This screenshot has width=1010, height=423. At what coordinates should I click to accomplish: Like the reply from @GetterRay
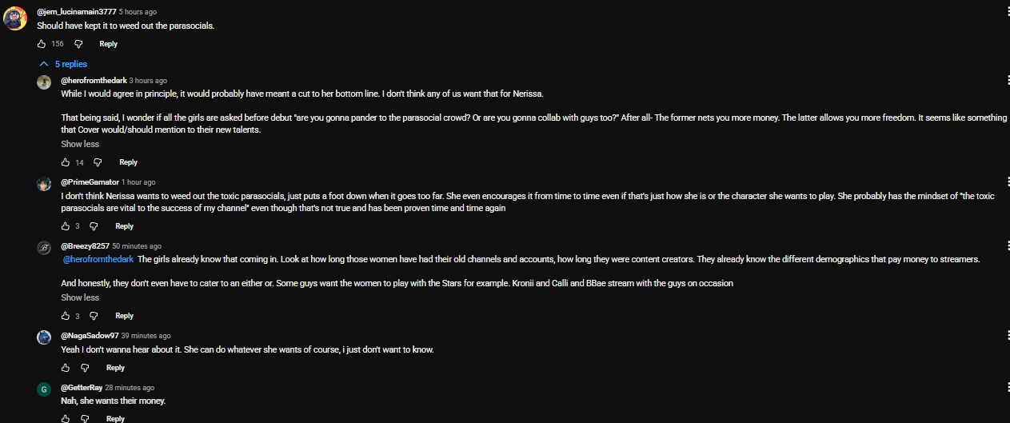click(x=66, y=418)
